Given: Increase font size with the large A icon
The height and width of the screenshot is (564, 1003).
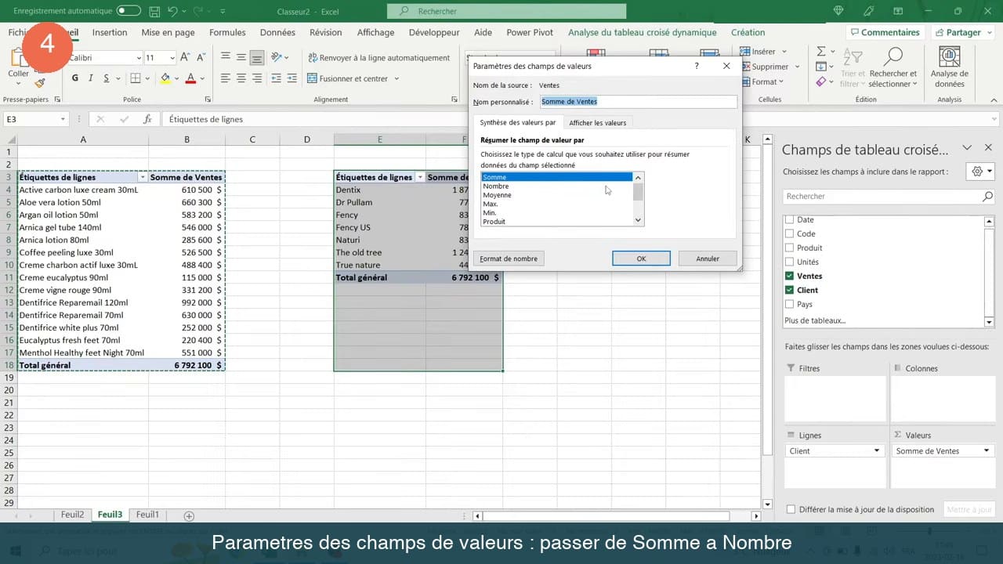Looking at the screenshot, I should [185, 57].
